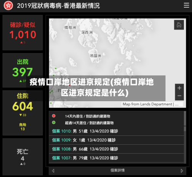Viewport: 192px width, 177px height.
Task: Click the Hong Kong bauhinia emblem logo
Action: point(8,6)
